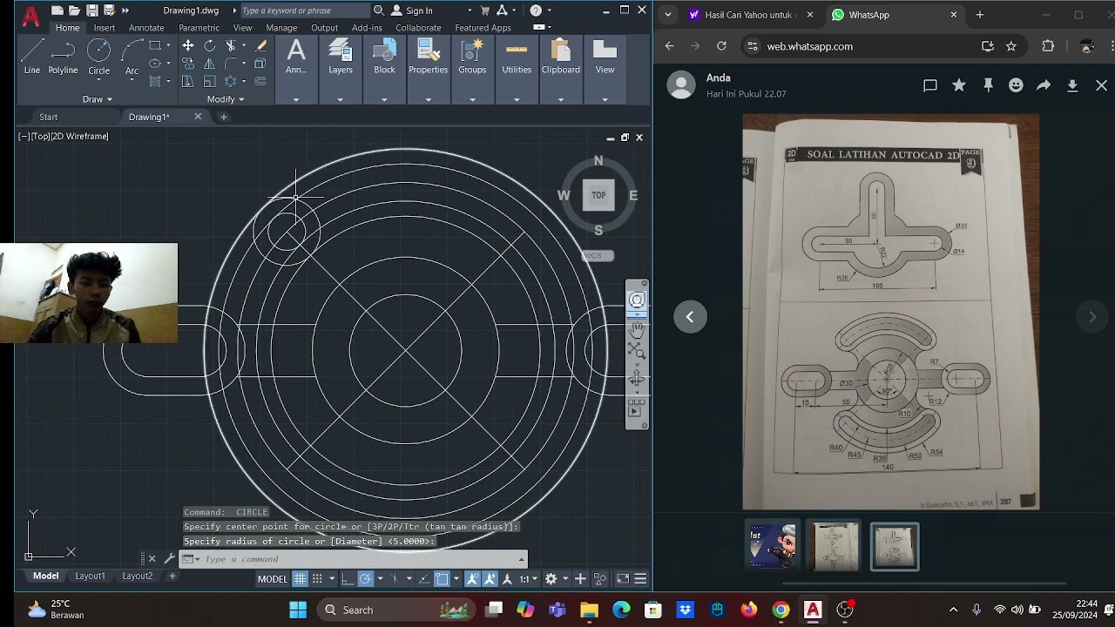1115x627 pixels.
Task: Select the Line tool in AutoCAD
Action: click(x=32, y=57)
